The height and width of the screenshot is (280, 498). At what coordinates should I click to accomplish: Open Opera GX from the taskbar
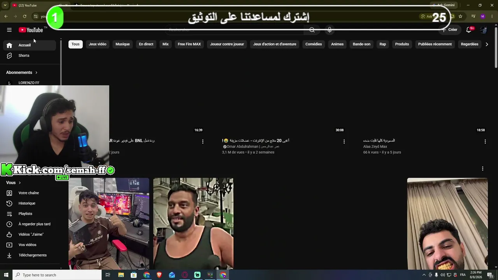[185, 275]
